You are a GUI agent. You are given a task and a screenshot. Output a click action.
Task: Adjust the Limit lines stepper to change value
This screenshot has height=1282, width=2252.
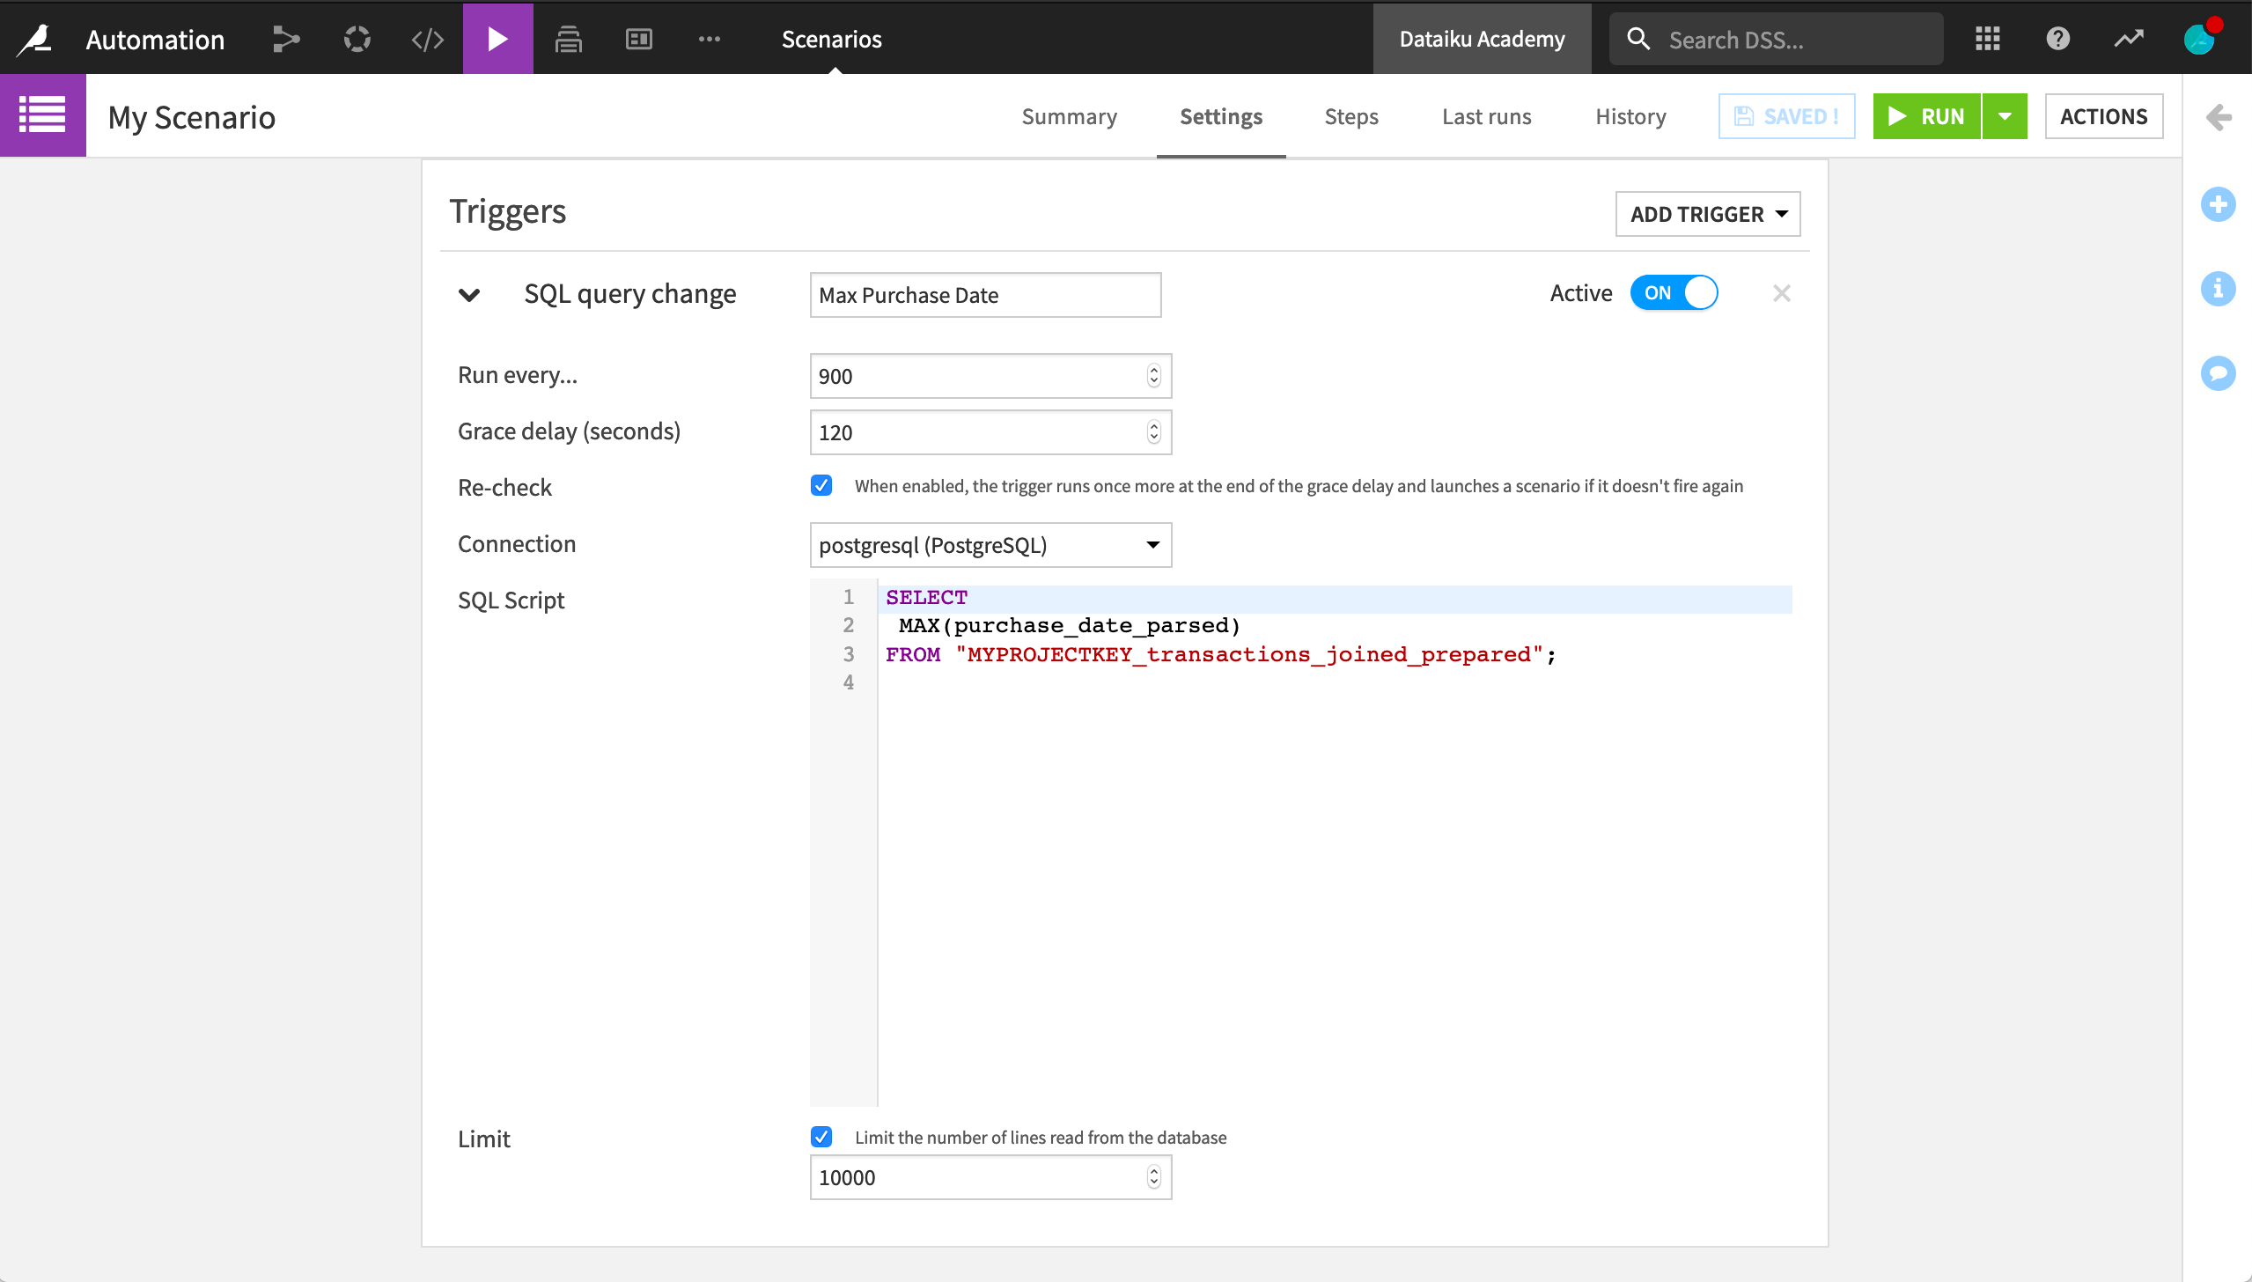point(1155,1177)
